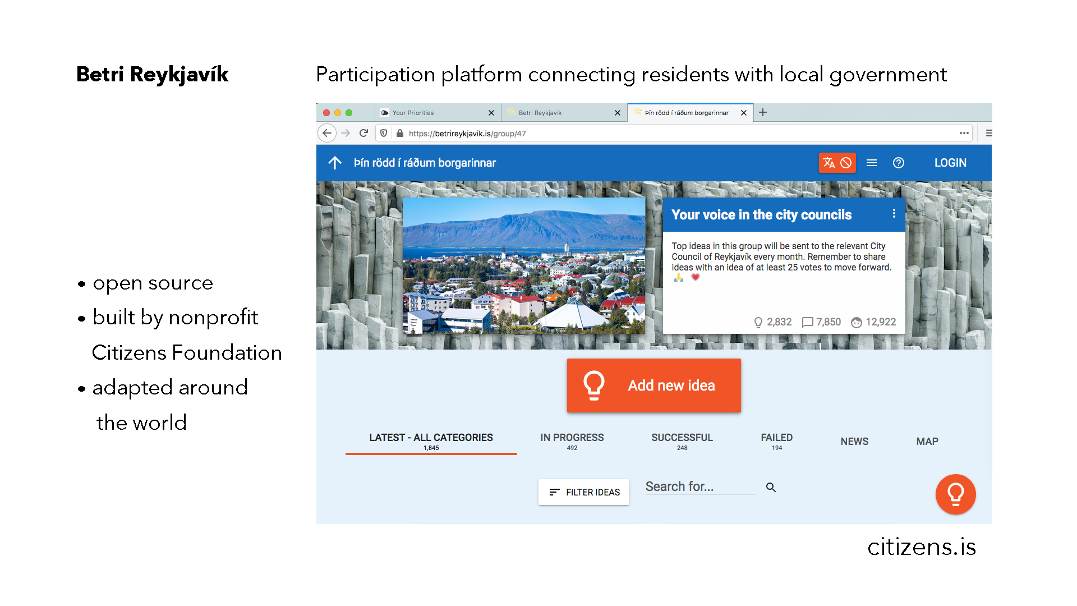1077x606 pixels.
Task: Switch to the Successful tab
Action: 682,441
